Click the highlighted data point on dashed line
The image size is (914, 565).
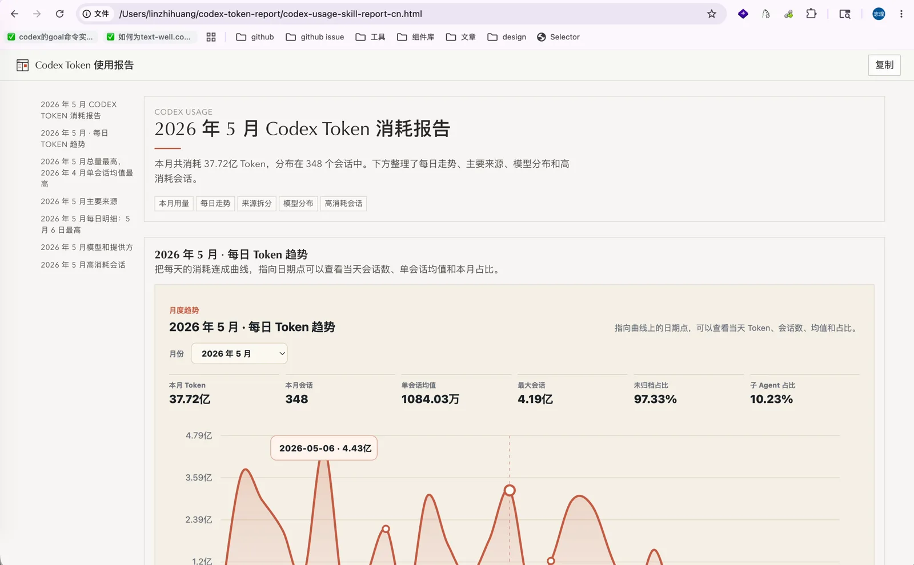tap(510, 490)
